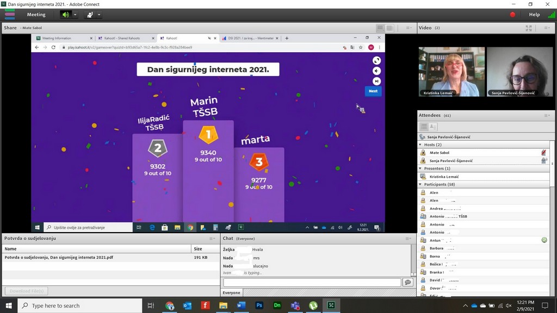Open the Attendees pod options menu
Viewport: 557px width, 313px height.
coord(547,115)
